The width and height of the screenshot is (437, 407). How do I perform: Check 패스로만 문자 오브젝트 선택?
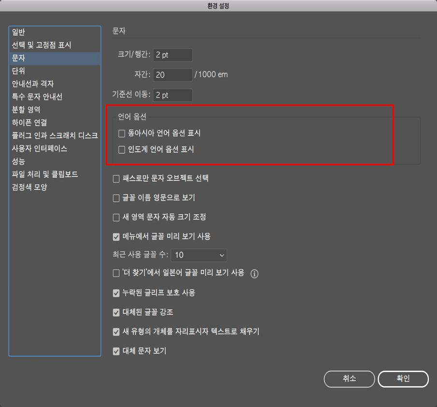pos(116,178)
